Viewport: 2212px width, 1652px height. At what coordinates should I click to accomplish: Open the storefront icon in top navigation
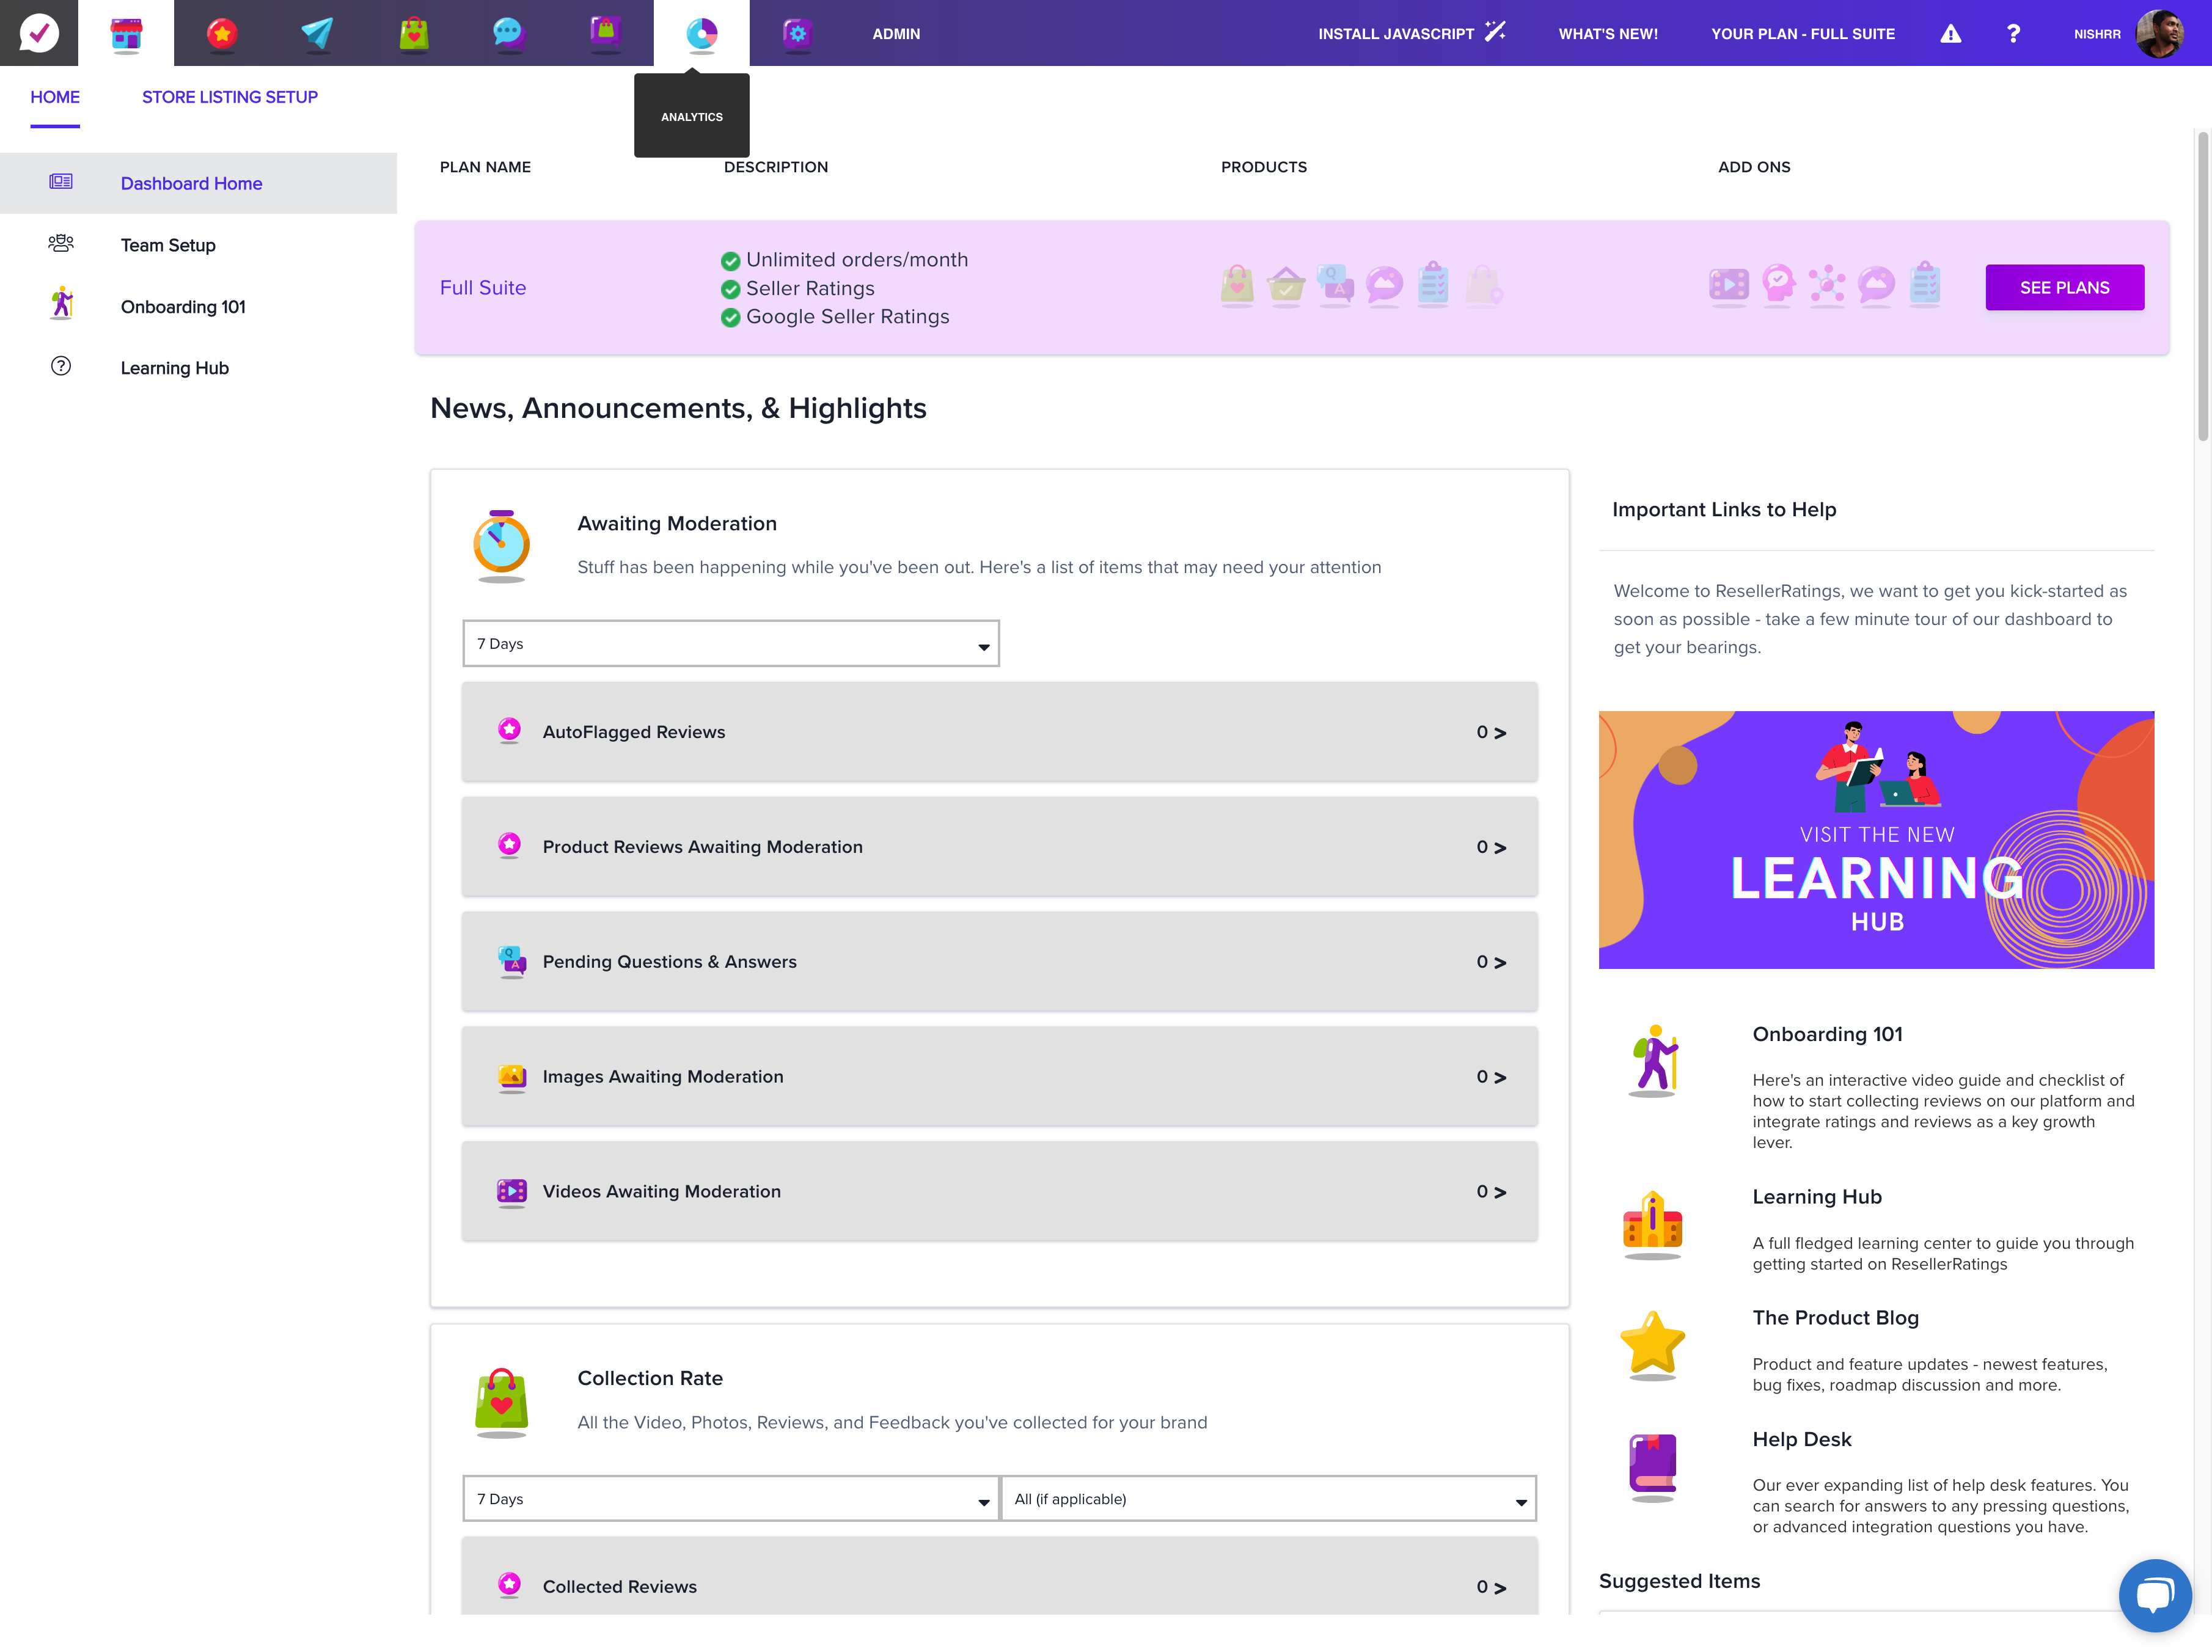(126, 33)
